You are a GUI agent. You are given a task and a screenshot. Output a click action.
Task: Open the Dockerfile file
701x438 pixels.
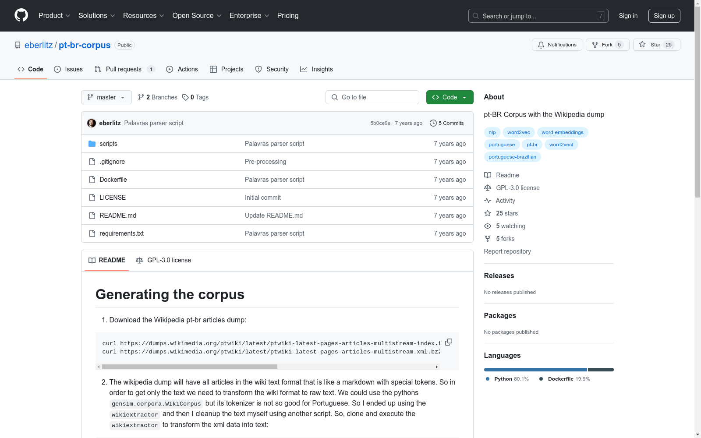pyautogui.click(x=113, y=180)
